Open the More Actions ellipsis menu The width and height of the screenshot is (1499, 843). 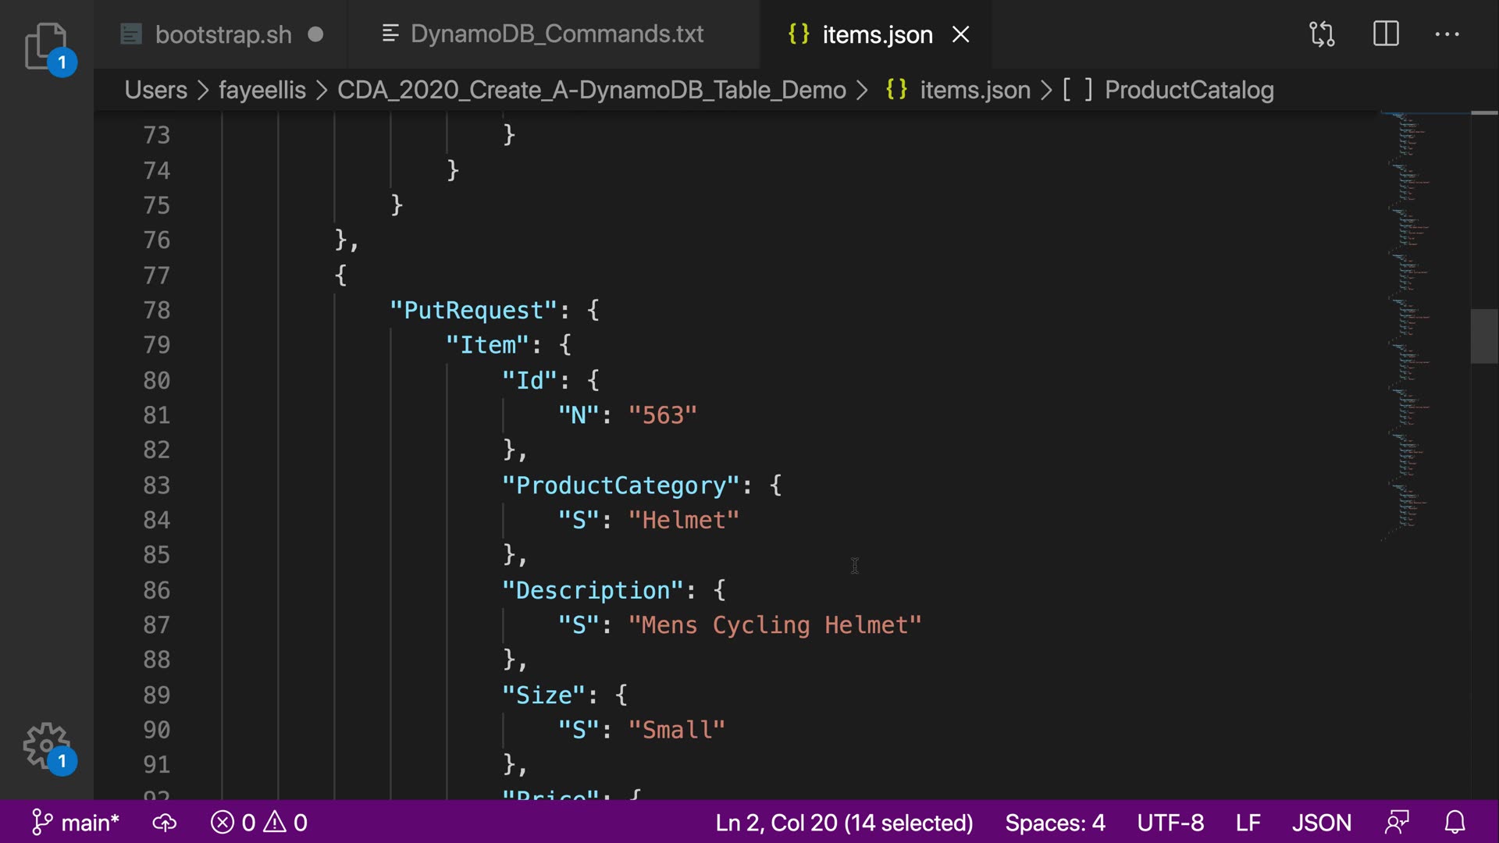[x=1447, y=34]
